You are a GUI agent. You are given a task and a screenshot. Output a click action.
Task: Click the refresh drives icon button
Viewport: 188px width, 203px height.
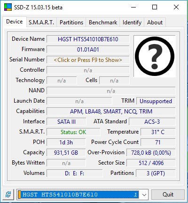(8, 195)
